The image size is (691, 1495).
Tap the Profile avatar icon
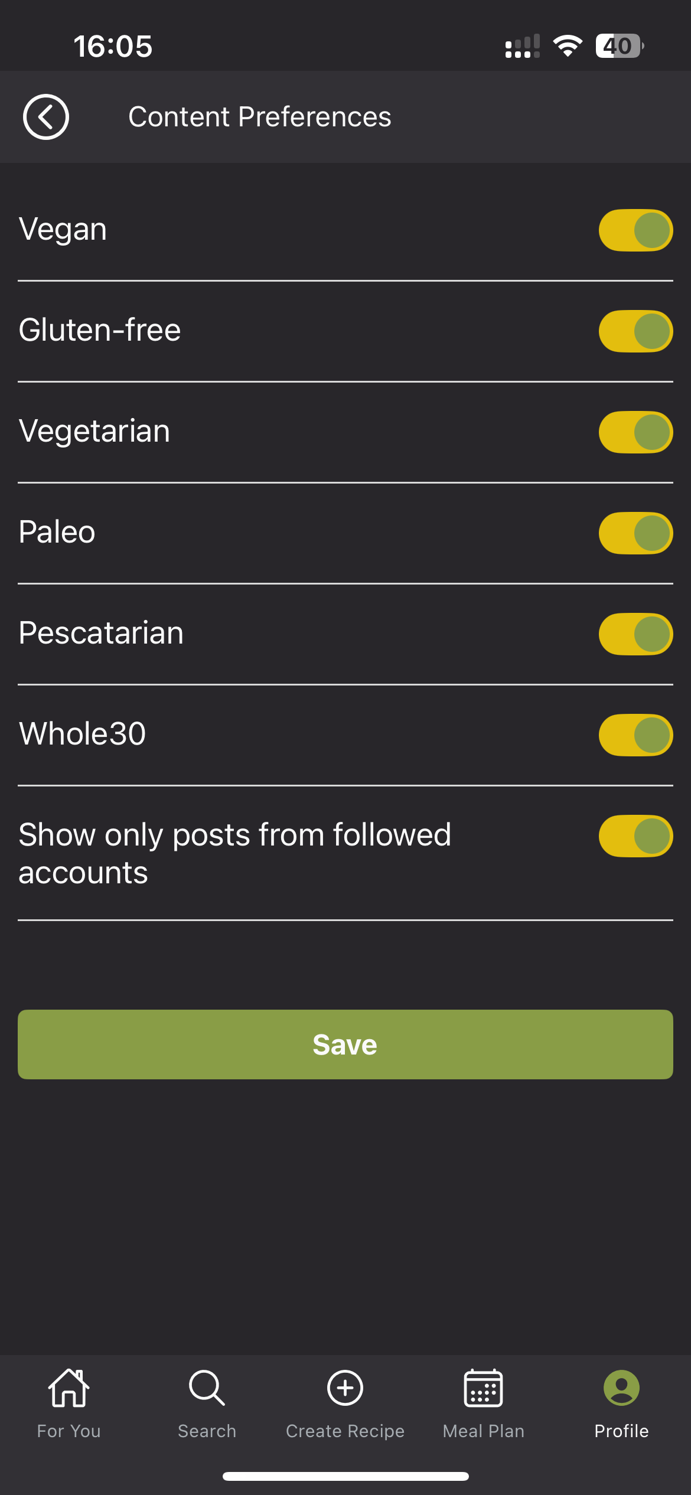621,1388
